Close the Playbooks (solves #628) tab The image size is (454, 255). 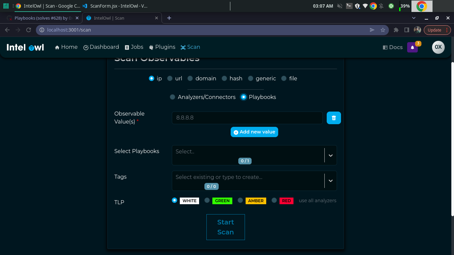pos(77,18)
